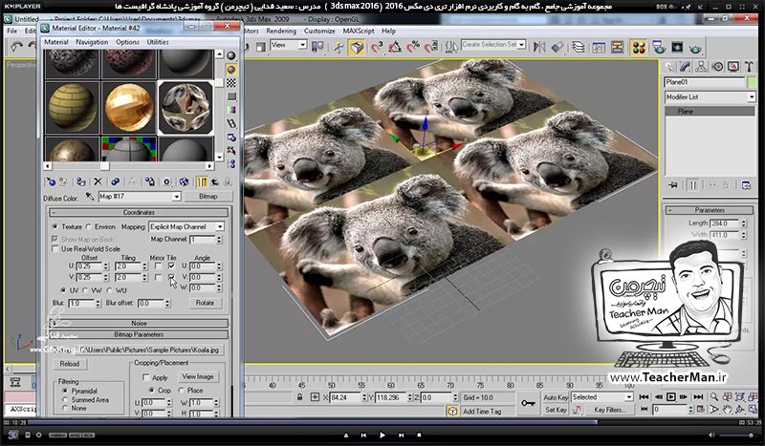Image resolution: width=765 pixels, height=446 pixels.
Task: Toggle Show End Result icon
Action: coord(202,181)
